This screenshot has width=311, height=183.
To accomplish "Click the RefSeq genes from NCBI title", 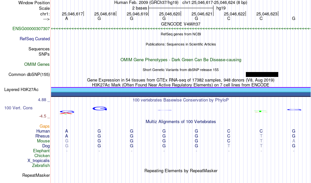I will tap(181, 34).
